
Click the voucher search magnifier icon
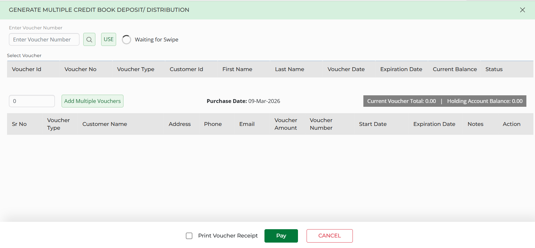[89, 40]
